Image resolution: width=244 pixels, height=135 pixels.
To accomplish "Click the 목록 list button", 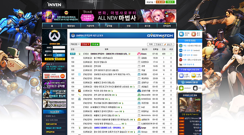I will tap(150, 44).
